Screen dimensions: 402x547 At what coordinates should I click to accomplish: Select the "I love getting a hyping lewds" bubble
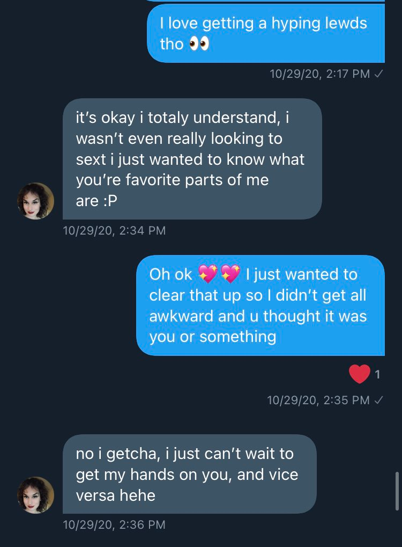pos(266,33)
